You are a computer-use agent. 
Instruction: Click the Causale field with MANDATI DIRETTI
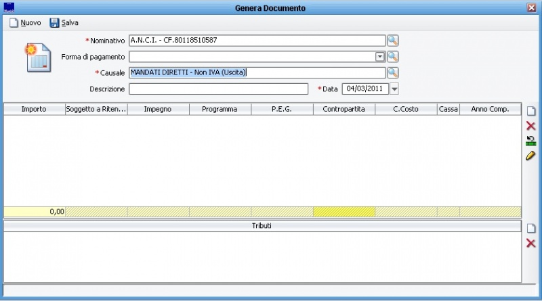coord(257,72)
